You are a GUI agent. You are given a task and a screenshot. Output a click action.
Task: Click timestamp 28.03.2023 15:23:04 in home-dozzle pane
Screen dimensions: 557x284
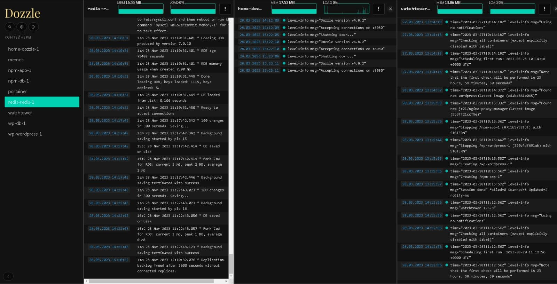point(259,56)
